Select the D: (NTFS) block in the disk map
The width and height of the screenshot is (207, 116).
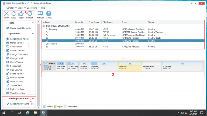130,66
